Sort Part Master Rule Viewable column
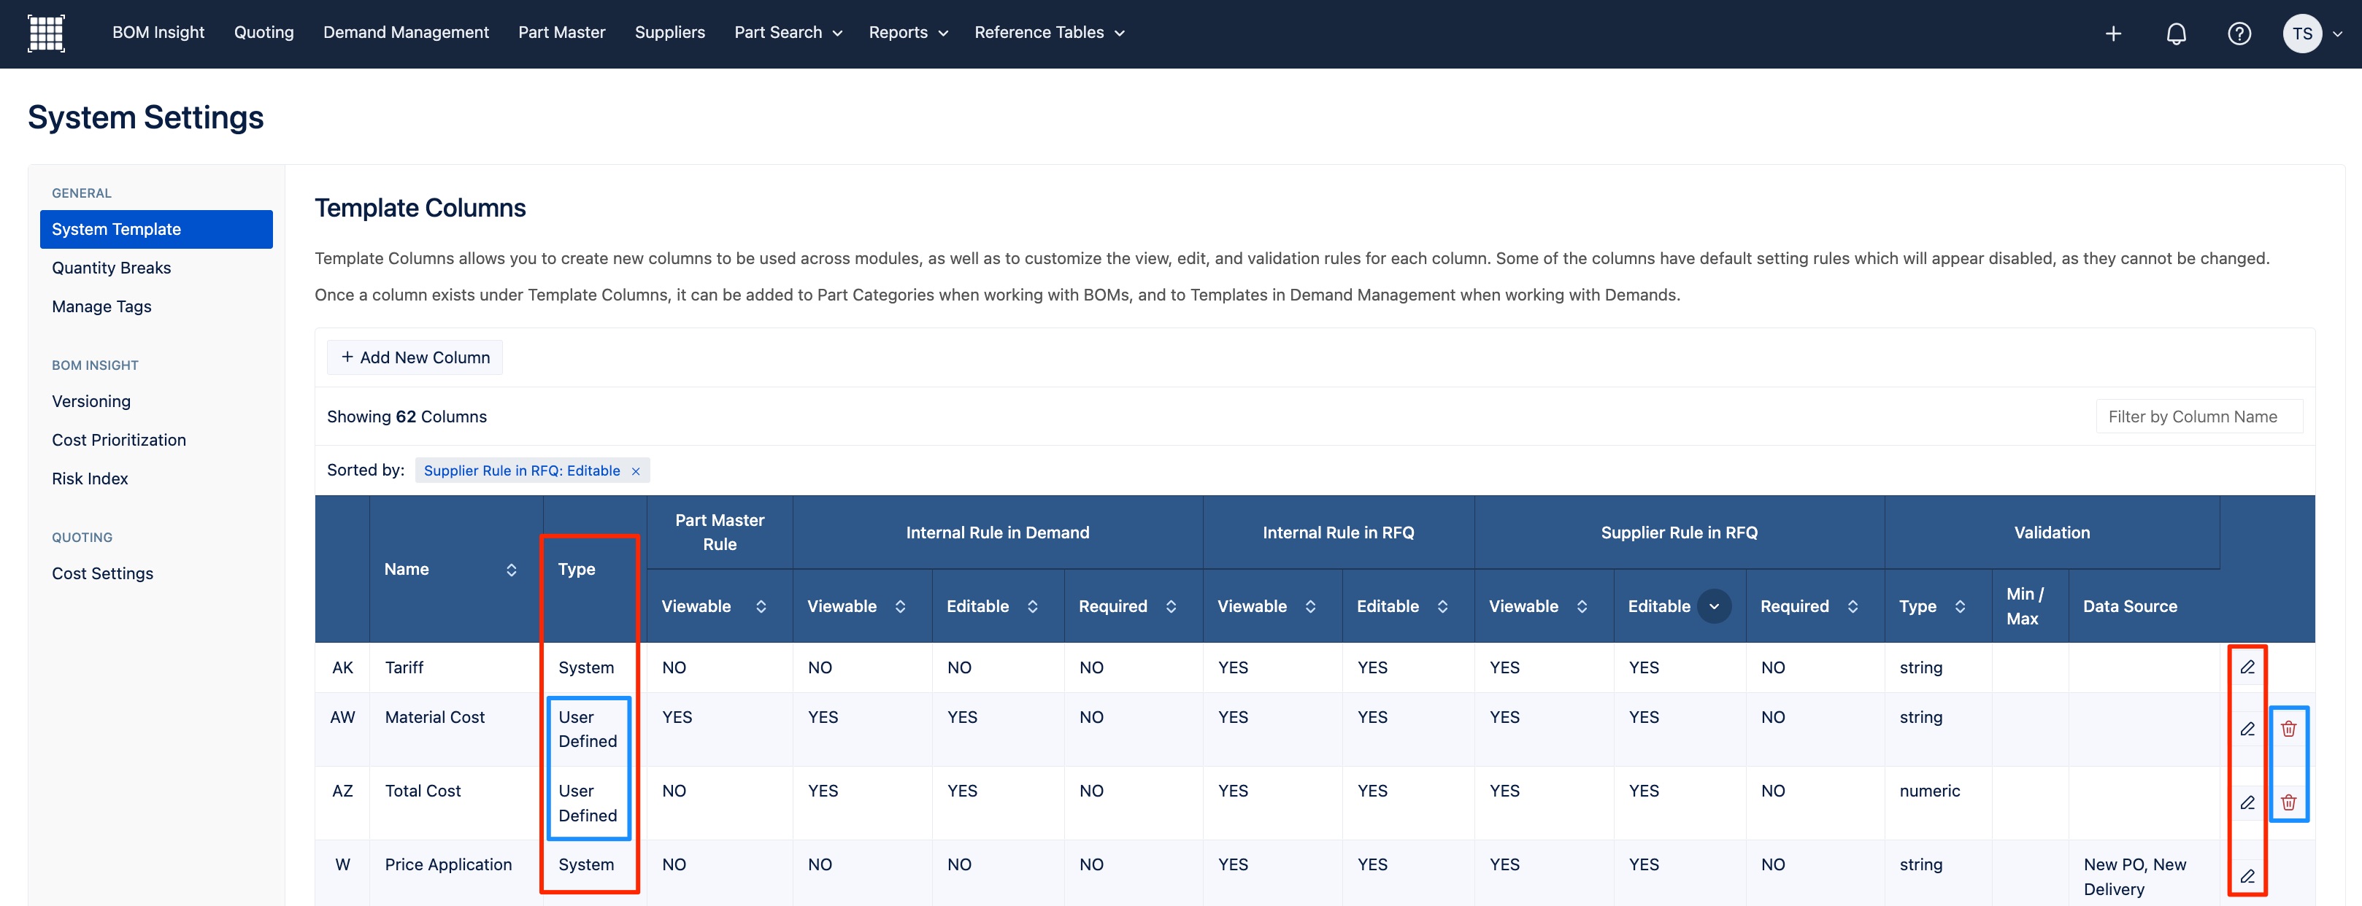 click(x=761, y=606)
